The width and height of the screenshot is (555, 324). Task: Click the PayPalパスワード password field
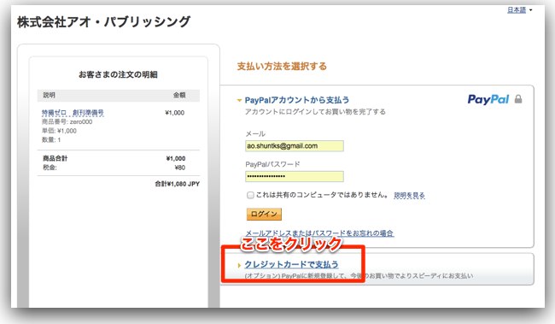294,176
